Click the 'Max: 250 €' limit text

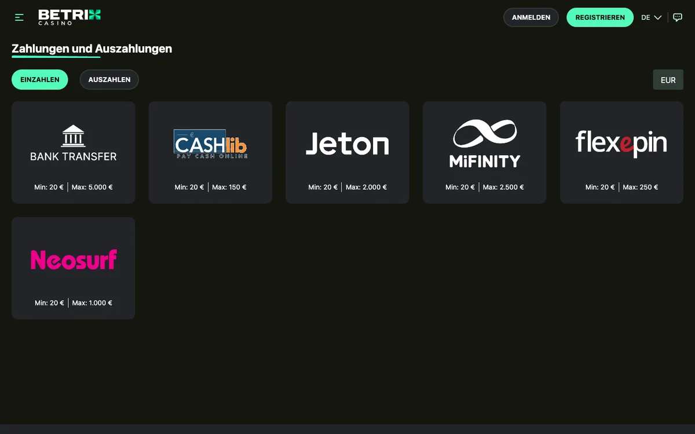tap(641, 187)
